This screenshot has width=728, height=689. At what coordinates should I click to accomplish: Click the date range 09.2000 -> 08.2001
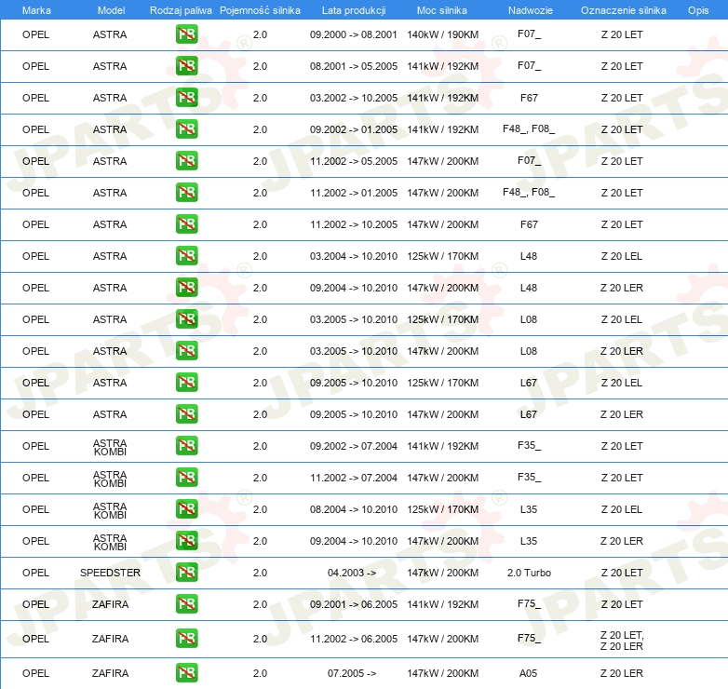click(354, 34)
